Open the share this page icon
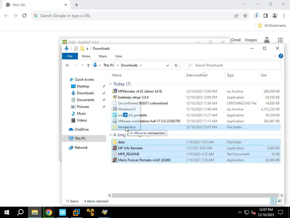This screenshot has width=290, height=218. coord(236,16)
